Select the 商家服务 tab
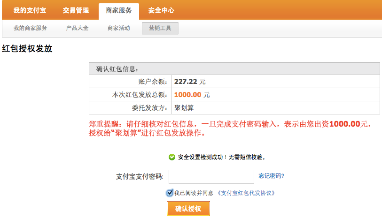The height and width of the screenshot is (219, 382). pyautogui.click(x=119, y=11)
